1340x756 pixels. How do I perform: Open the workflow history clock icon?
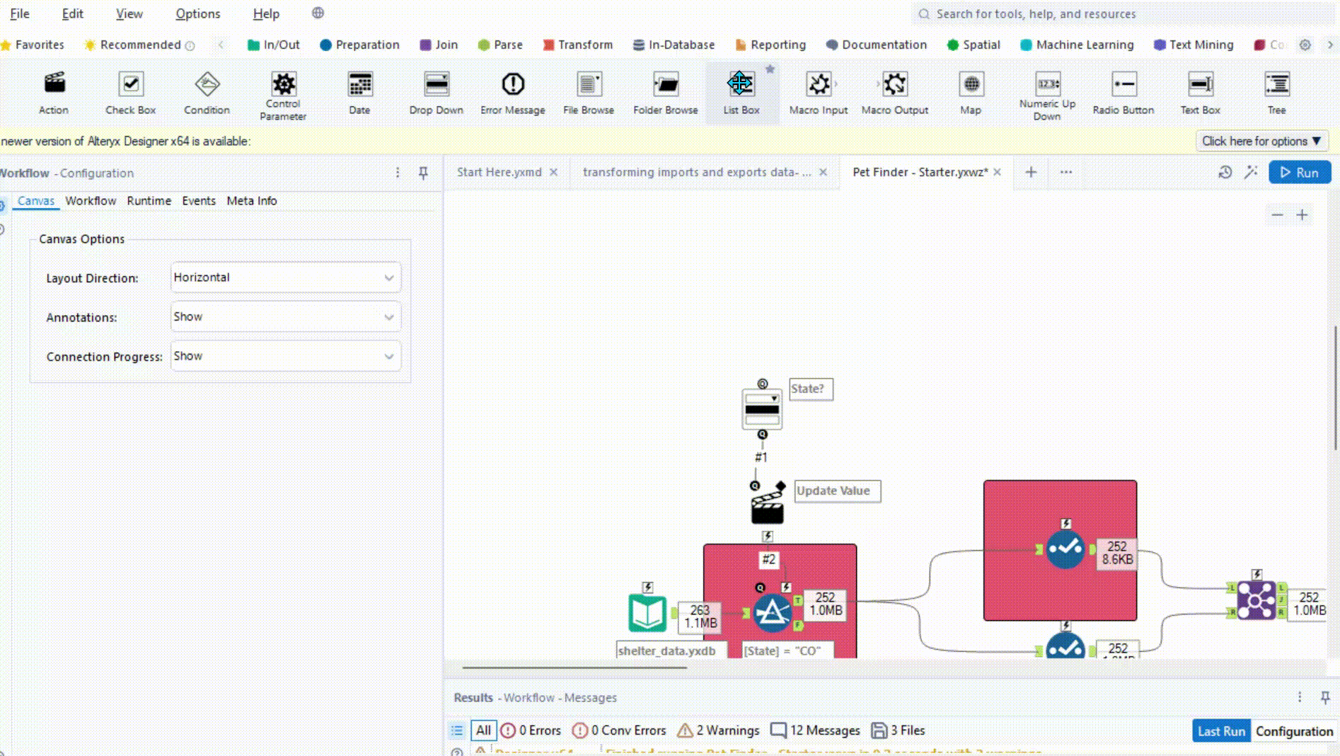(x=1225, y=172)
